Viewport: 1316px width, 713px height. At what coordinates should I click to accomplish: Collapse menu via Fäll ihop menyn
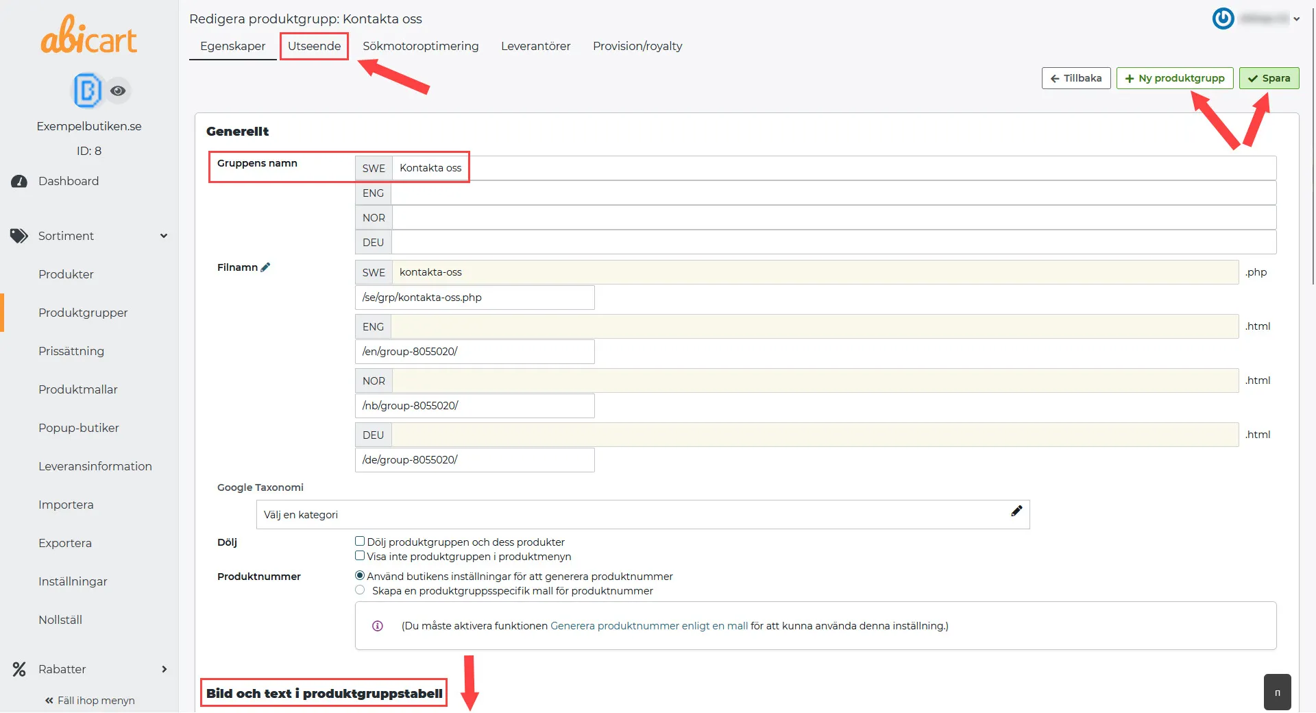(x=90, y=701)
